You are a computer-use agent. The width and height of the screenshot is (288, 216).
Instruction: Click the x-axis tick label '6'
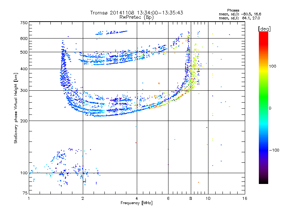tap(168, 198)
